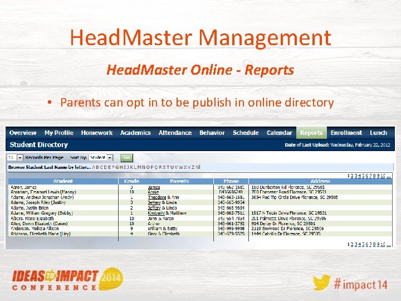The image size is (401, 301).
Task: Select student 'Adams, Andrew Jonathan (Andy)'
Action: coord(42,197)
